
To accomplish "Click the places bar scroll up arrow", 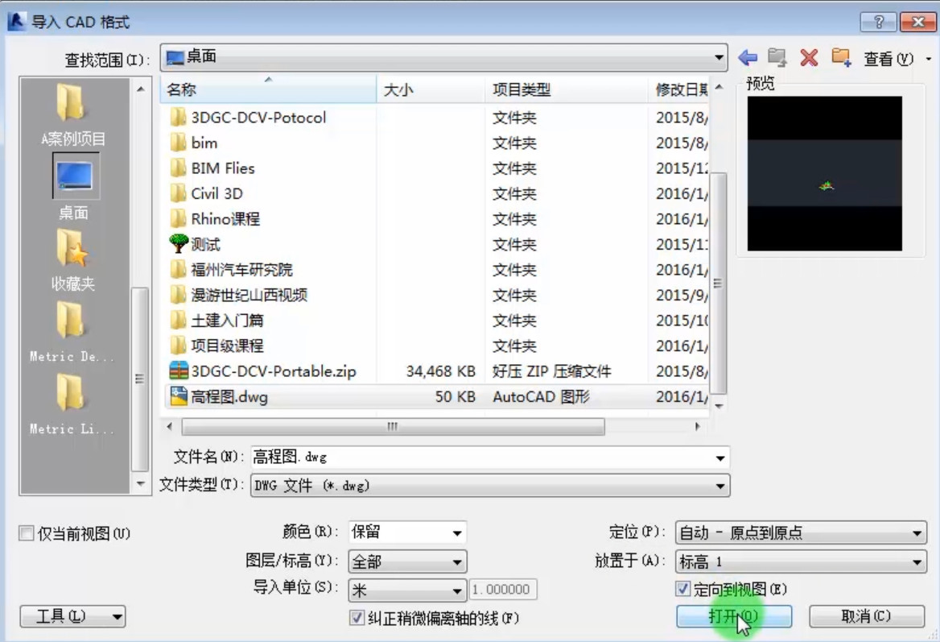I will (x=140, y=89).
